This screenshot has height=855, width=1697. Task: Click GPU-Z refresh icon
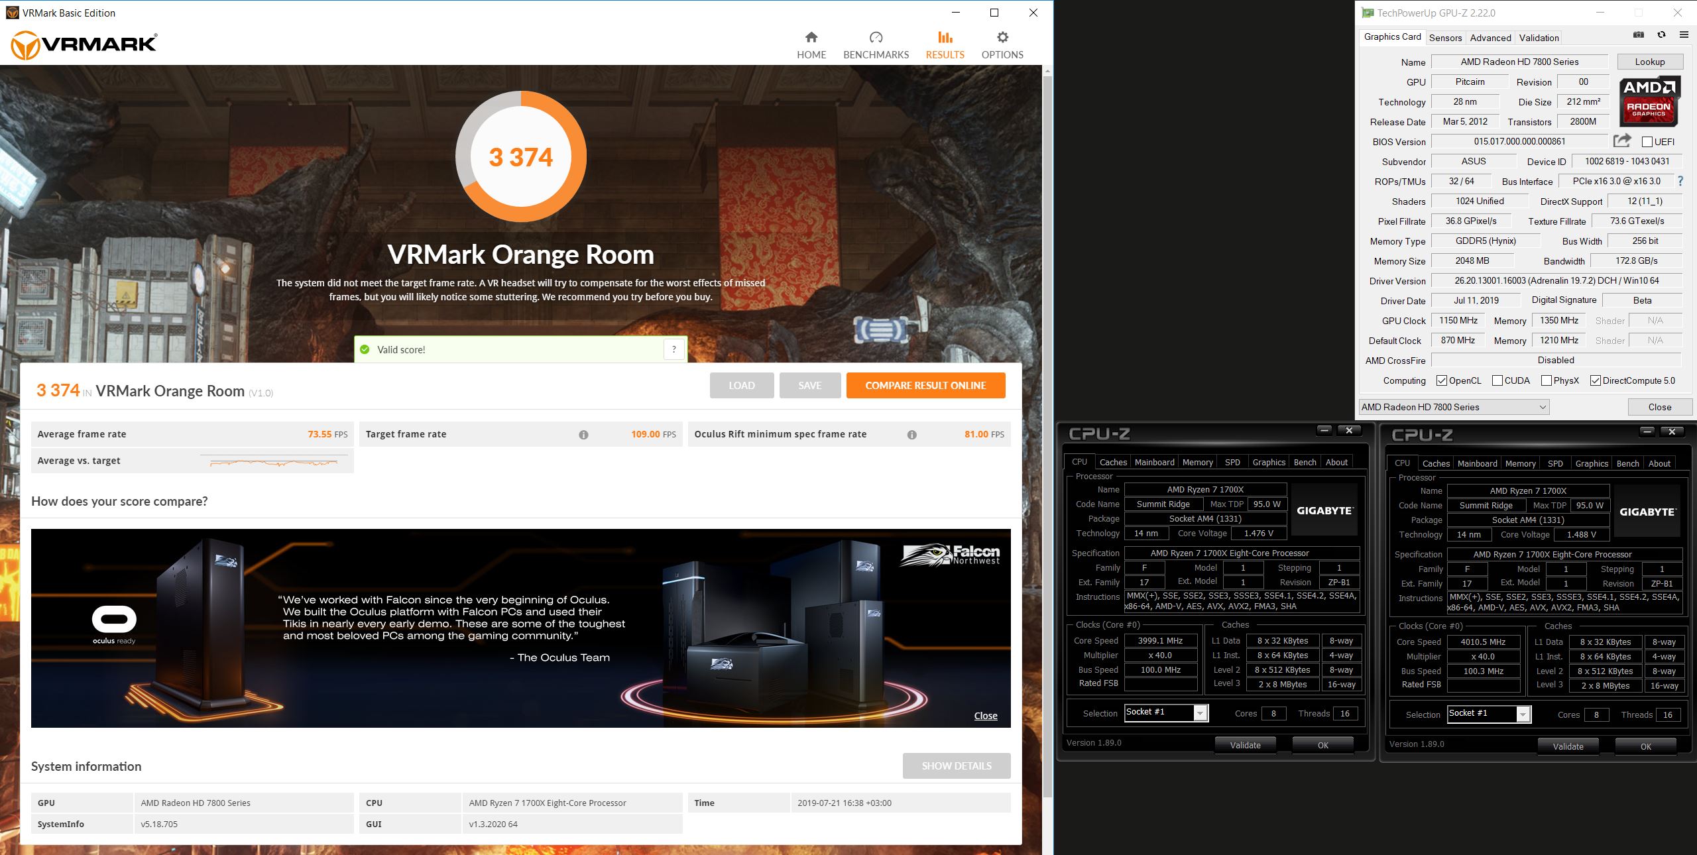coord(1661,35)
